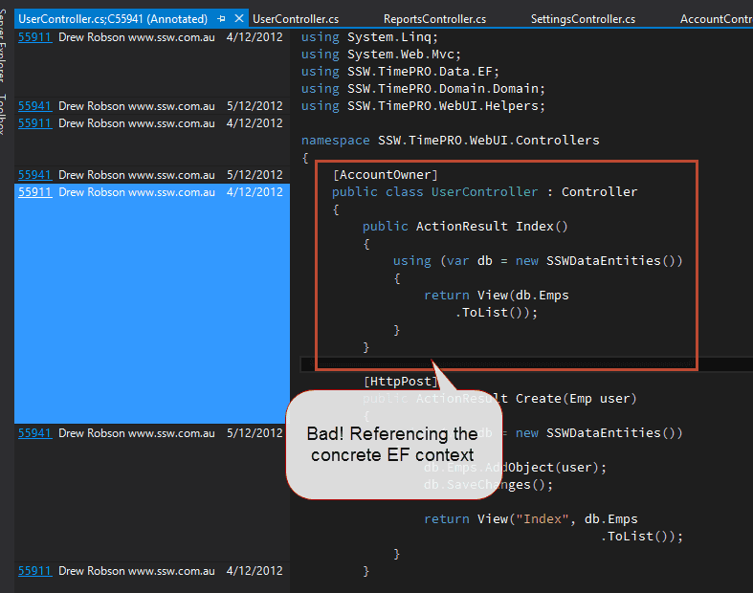Pin the annotated UserController tab
The image size is (753, 593).
(x=222, y=18)
